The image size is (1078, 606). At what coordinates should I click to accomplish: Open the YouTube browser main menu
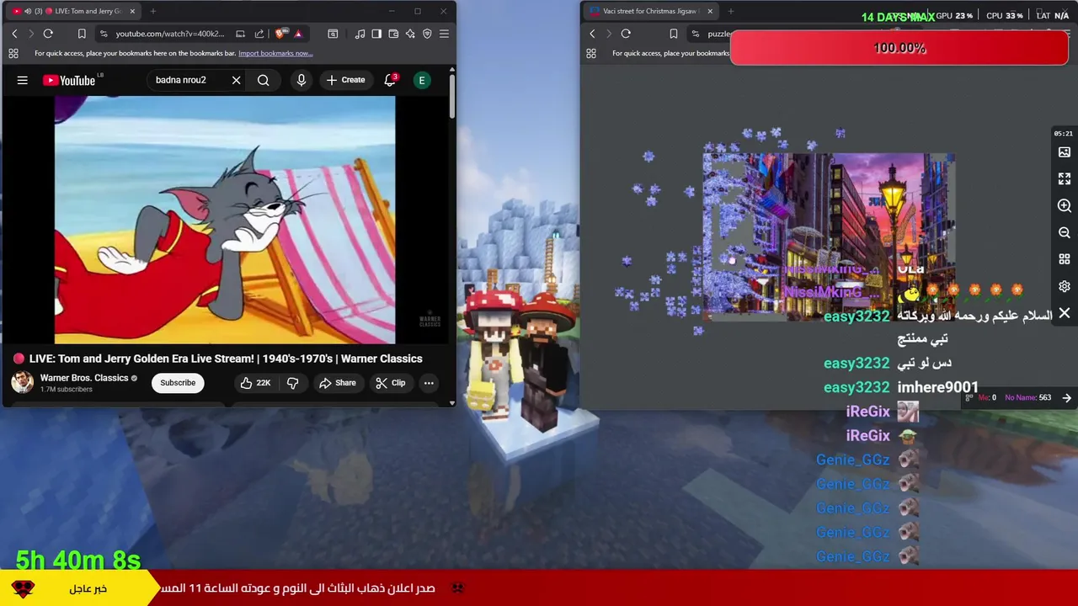(x=444, y=34)
